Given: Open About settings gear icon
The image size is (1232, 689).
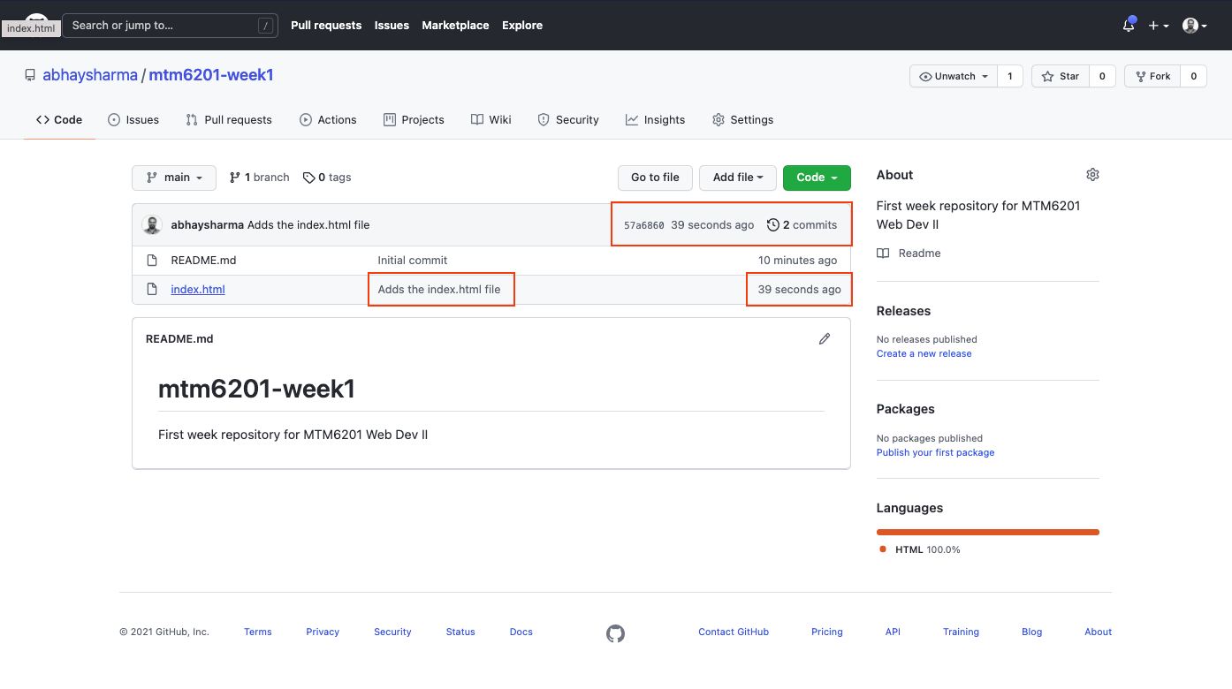Looking at the screenshot, I should click(1092, 175).
